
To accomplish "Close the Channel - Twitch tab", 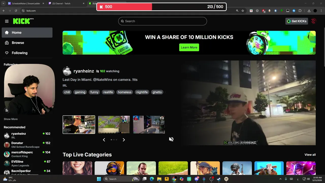I will tap(84, 4).
